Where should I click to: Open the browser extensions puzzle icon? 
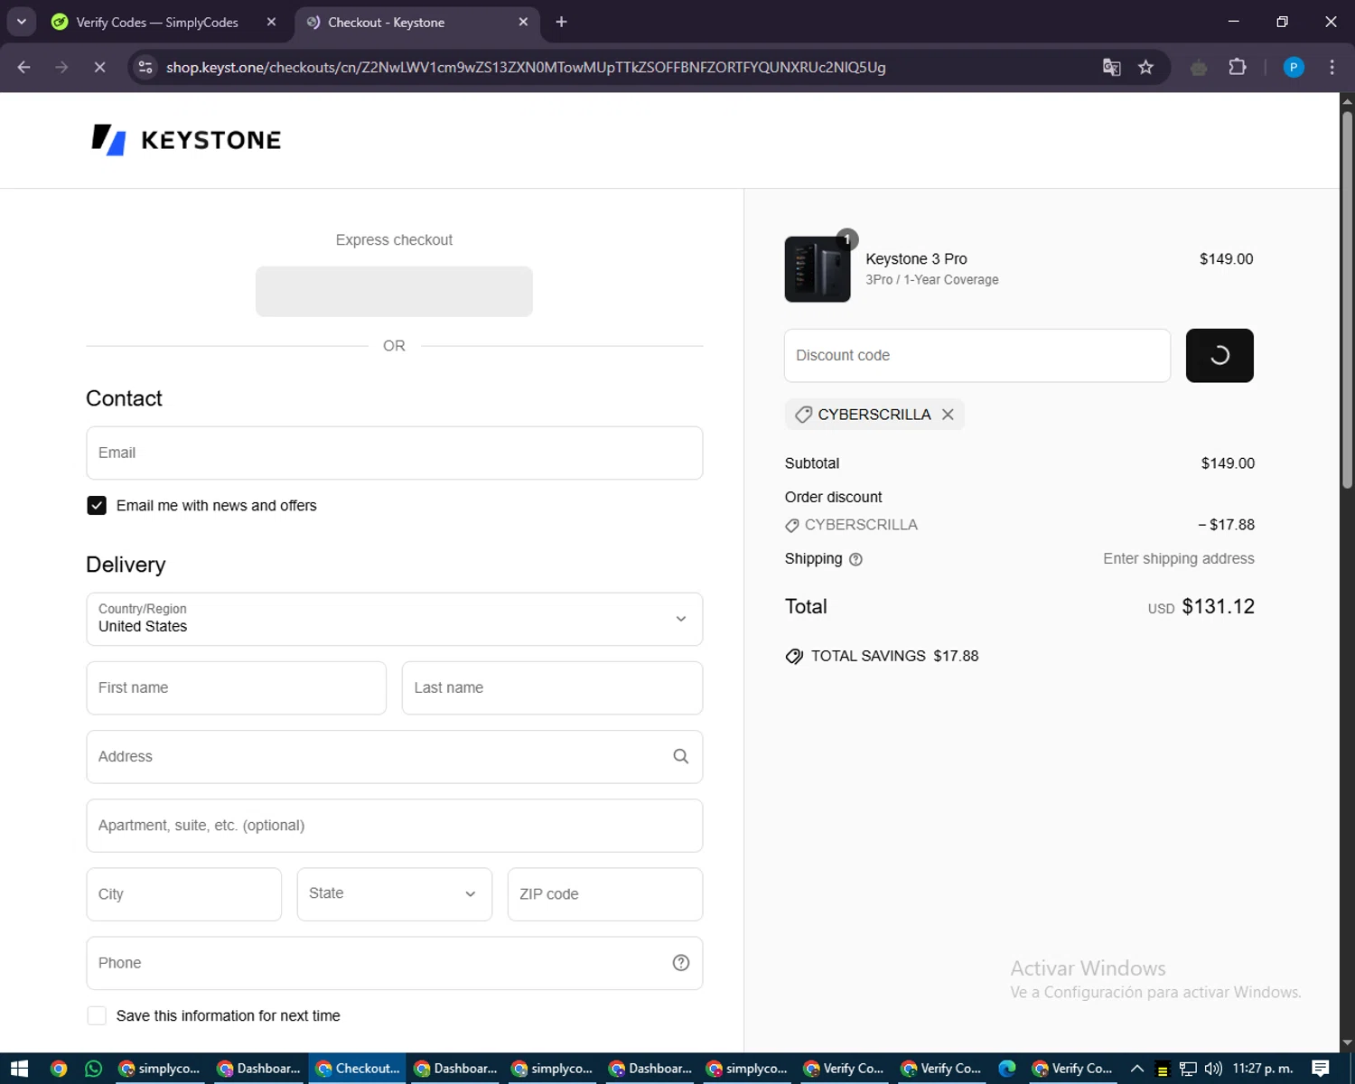(1238, 67)
